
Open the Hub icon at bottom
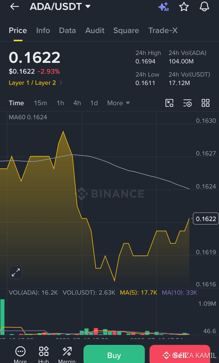coord(44,354)
